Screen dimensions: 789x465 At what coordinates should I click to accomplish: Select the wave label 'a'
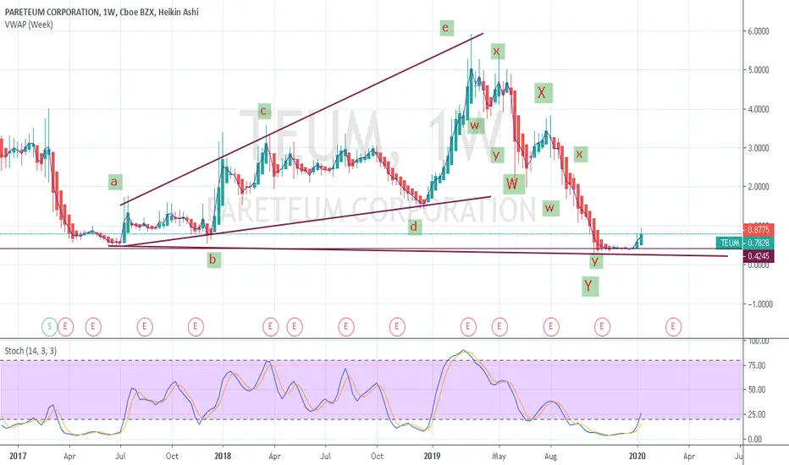click(x=114, y=182)
